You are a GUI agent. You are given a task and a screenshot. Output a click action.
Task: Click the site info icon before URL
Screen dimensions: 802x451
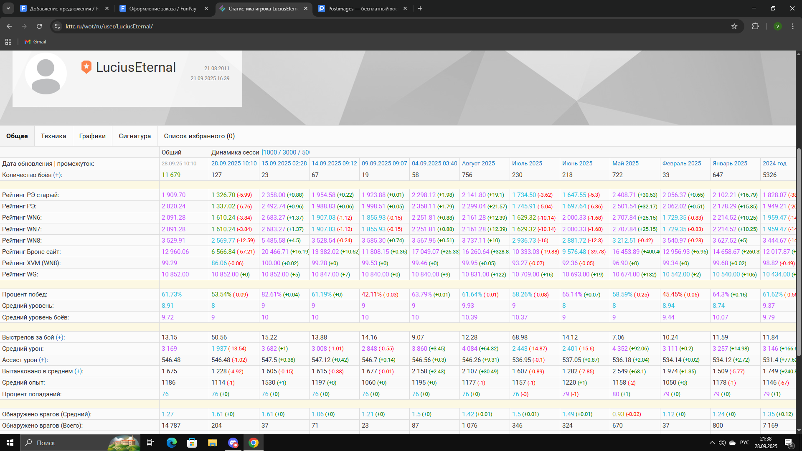(x=57, y=26)
